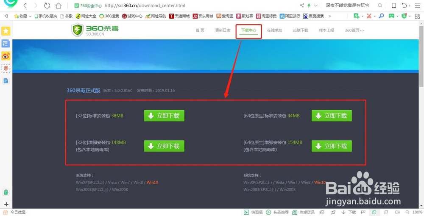The width and height of the screenshot is (424, 216).
Task: Click the undo closed-tab arrow icon
Action: coord(404,6)
